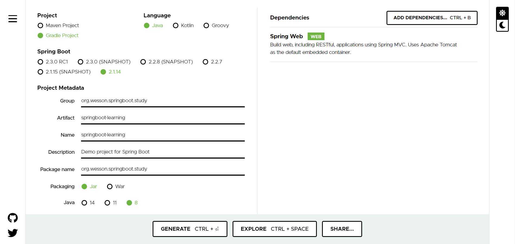Click the Explore button
Screen dimensions: 515x244
pos(275,229)
